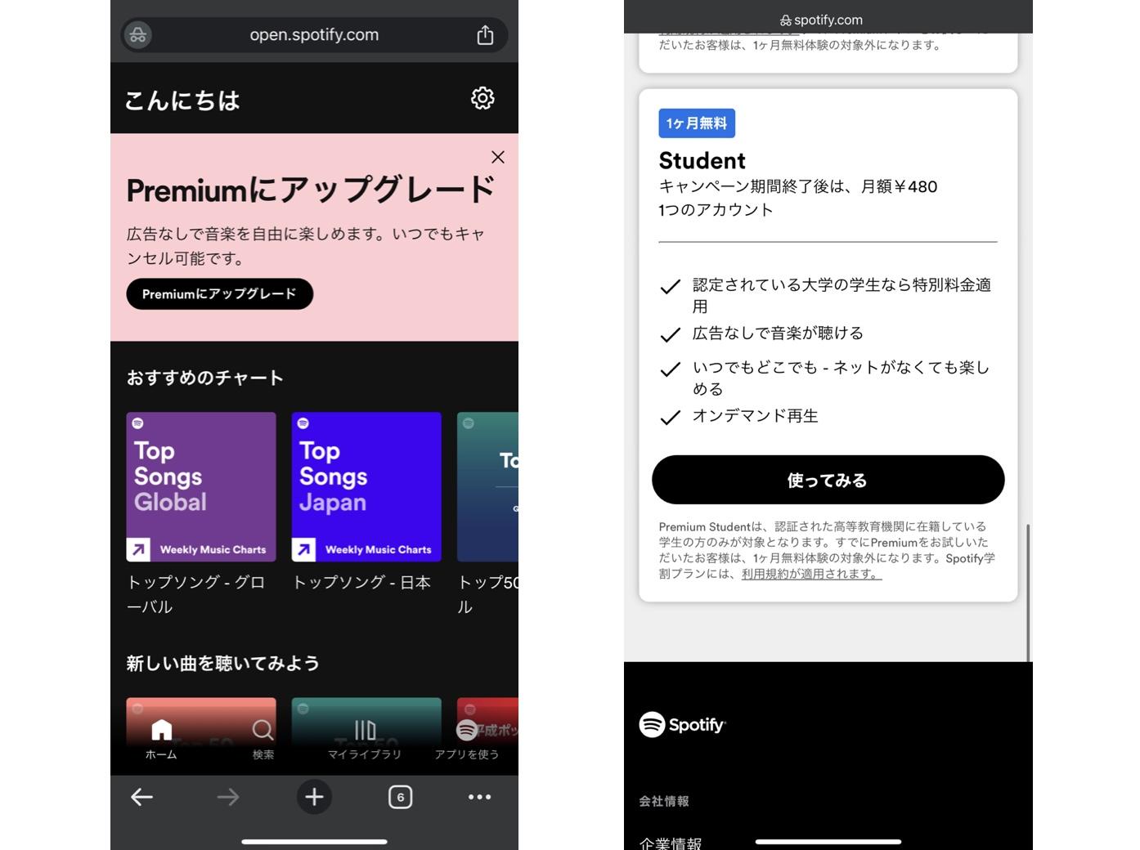The width and height of the screenshot is (1140, 850).
Task: Open the 検索 search tab
Action: click(x=263, y=740)
